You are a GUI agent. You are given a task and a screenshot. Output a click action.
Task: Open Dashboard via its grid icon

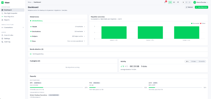2,10
